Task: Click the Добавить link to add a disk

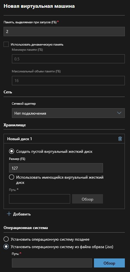Action: [x=22, y=214]
